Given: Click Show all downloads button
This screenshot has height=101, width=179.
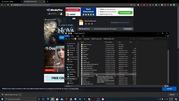Looking at the screenshot, I should [x=172, y=95].
